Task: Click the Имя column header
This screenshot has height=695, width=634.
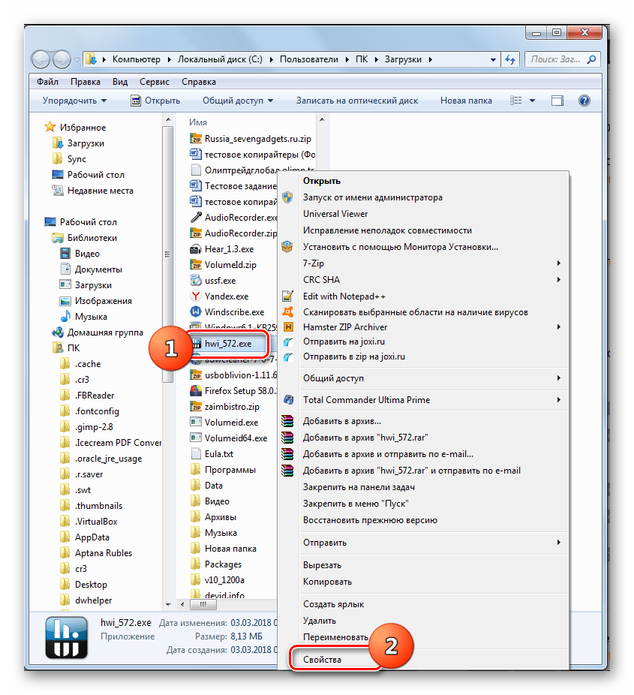Action: point(198,122)
